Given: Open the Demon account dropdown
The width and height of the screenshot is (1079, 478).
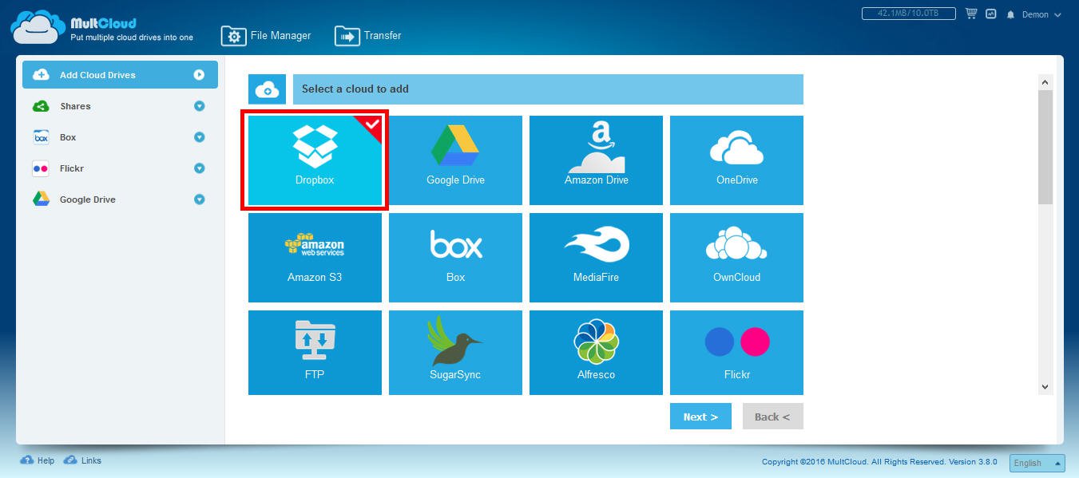Looking at the screenshot, I should click(x=1041, y=14).
